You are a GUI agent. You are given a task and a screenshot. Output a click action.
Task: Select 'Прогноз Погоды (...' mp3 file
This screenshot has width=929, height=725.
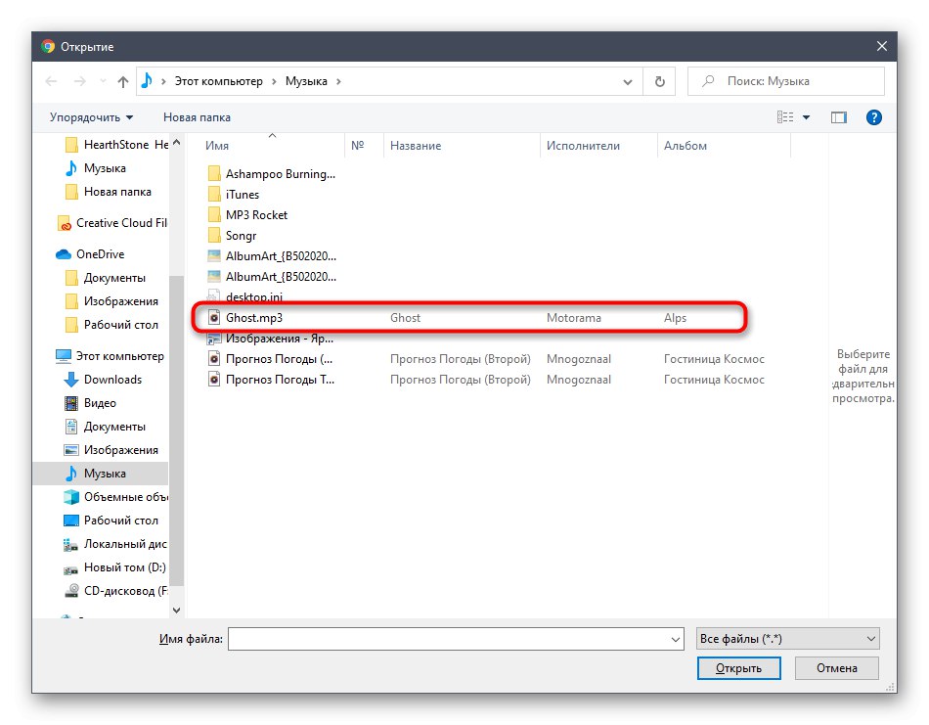270,359
